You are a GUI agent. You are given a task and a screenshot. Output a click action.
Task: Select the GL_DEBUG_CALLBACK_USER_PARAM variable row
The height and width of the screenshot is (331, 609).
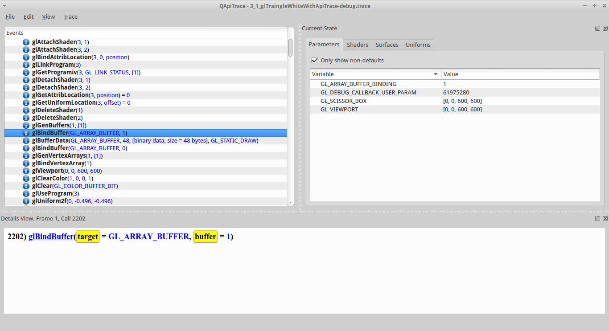click(x=455, y=92)
